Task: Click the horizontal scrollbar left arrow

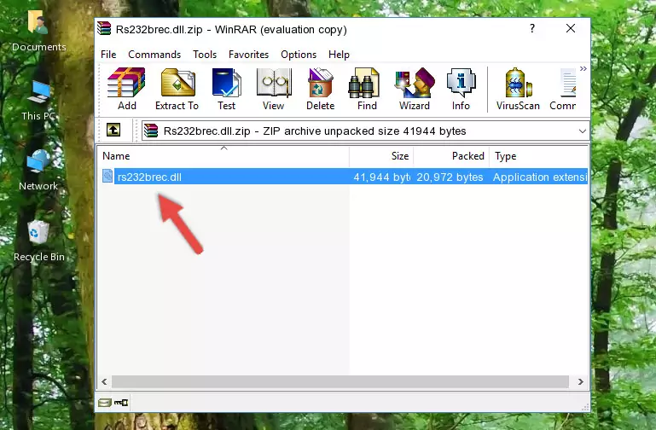Action: pos(104,381)
